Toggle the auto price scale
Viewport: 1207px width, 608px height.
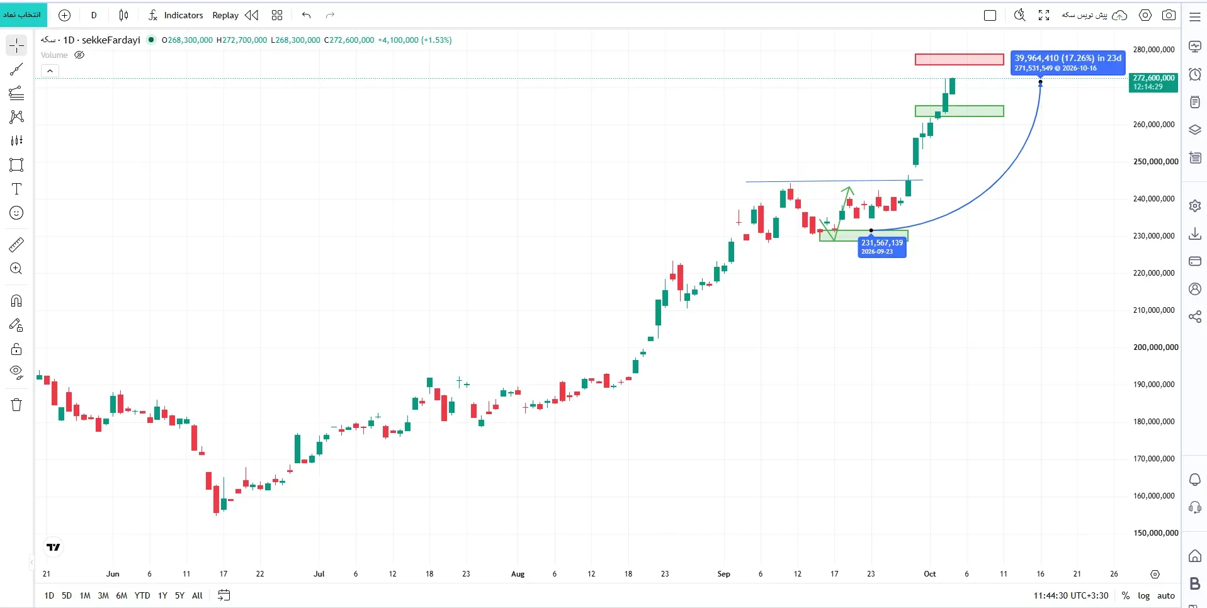1166,595
